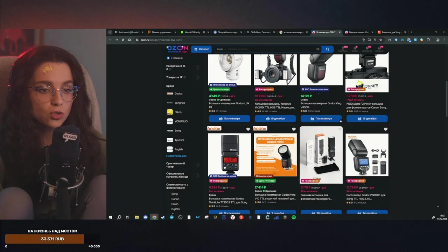The height and width of the screenshot is (252, 448).
Task: Open a new browser tab
Action: pyautogui.click(x=411, y=32)
